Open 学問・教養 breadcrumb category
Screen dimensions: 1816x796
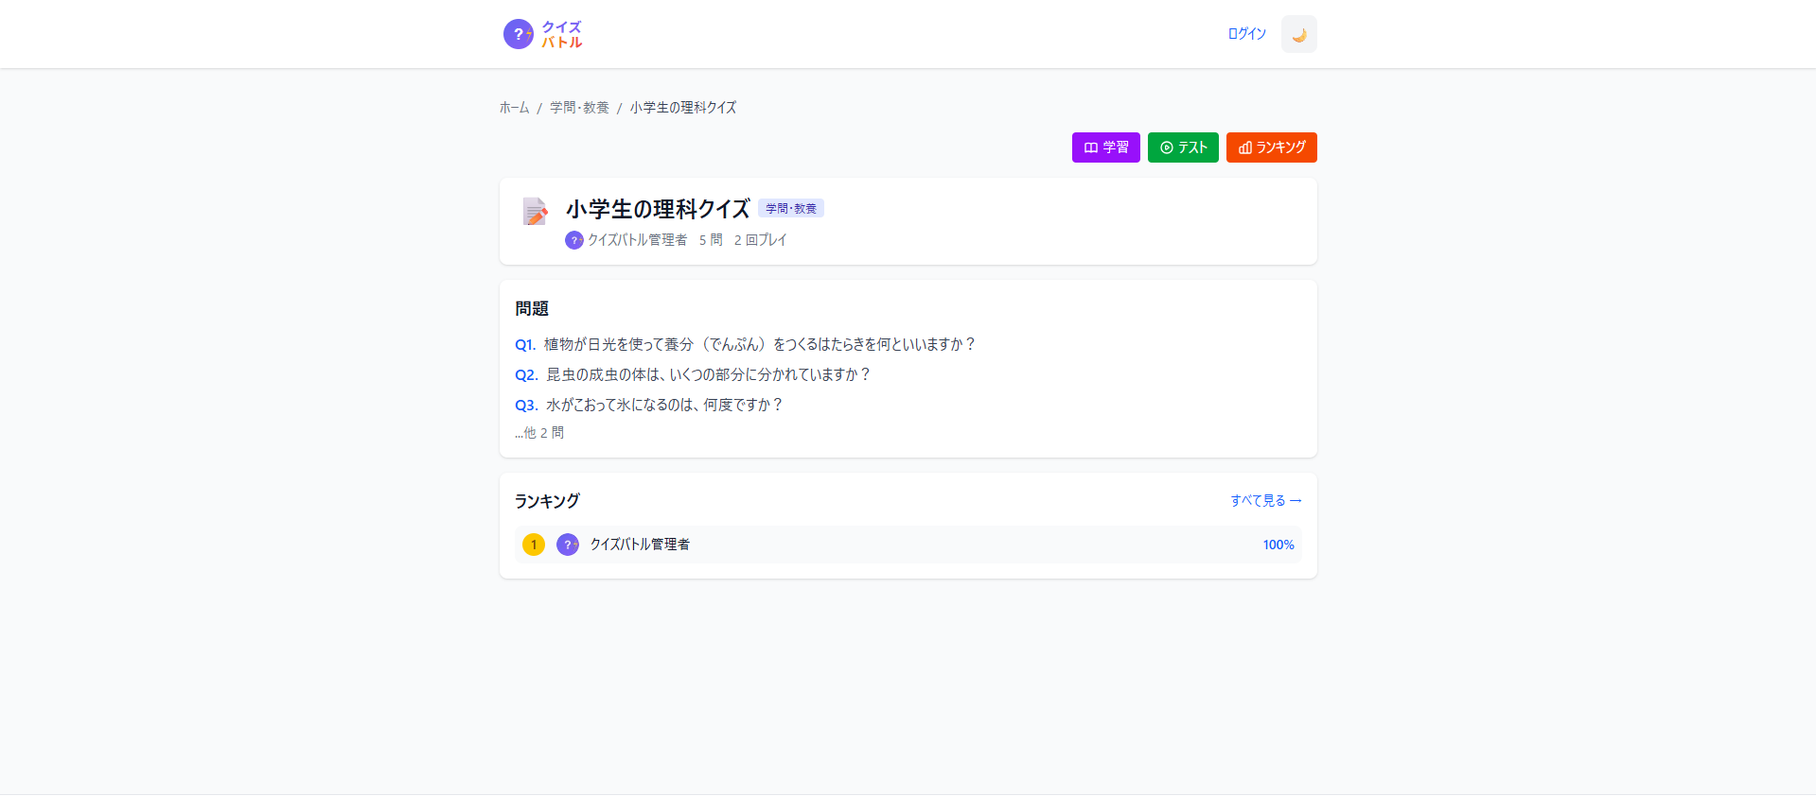579,108
